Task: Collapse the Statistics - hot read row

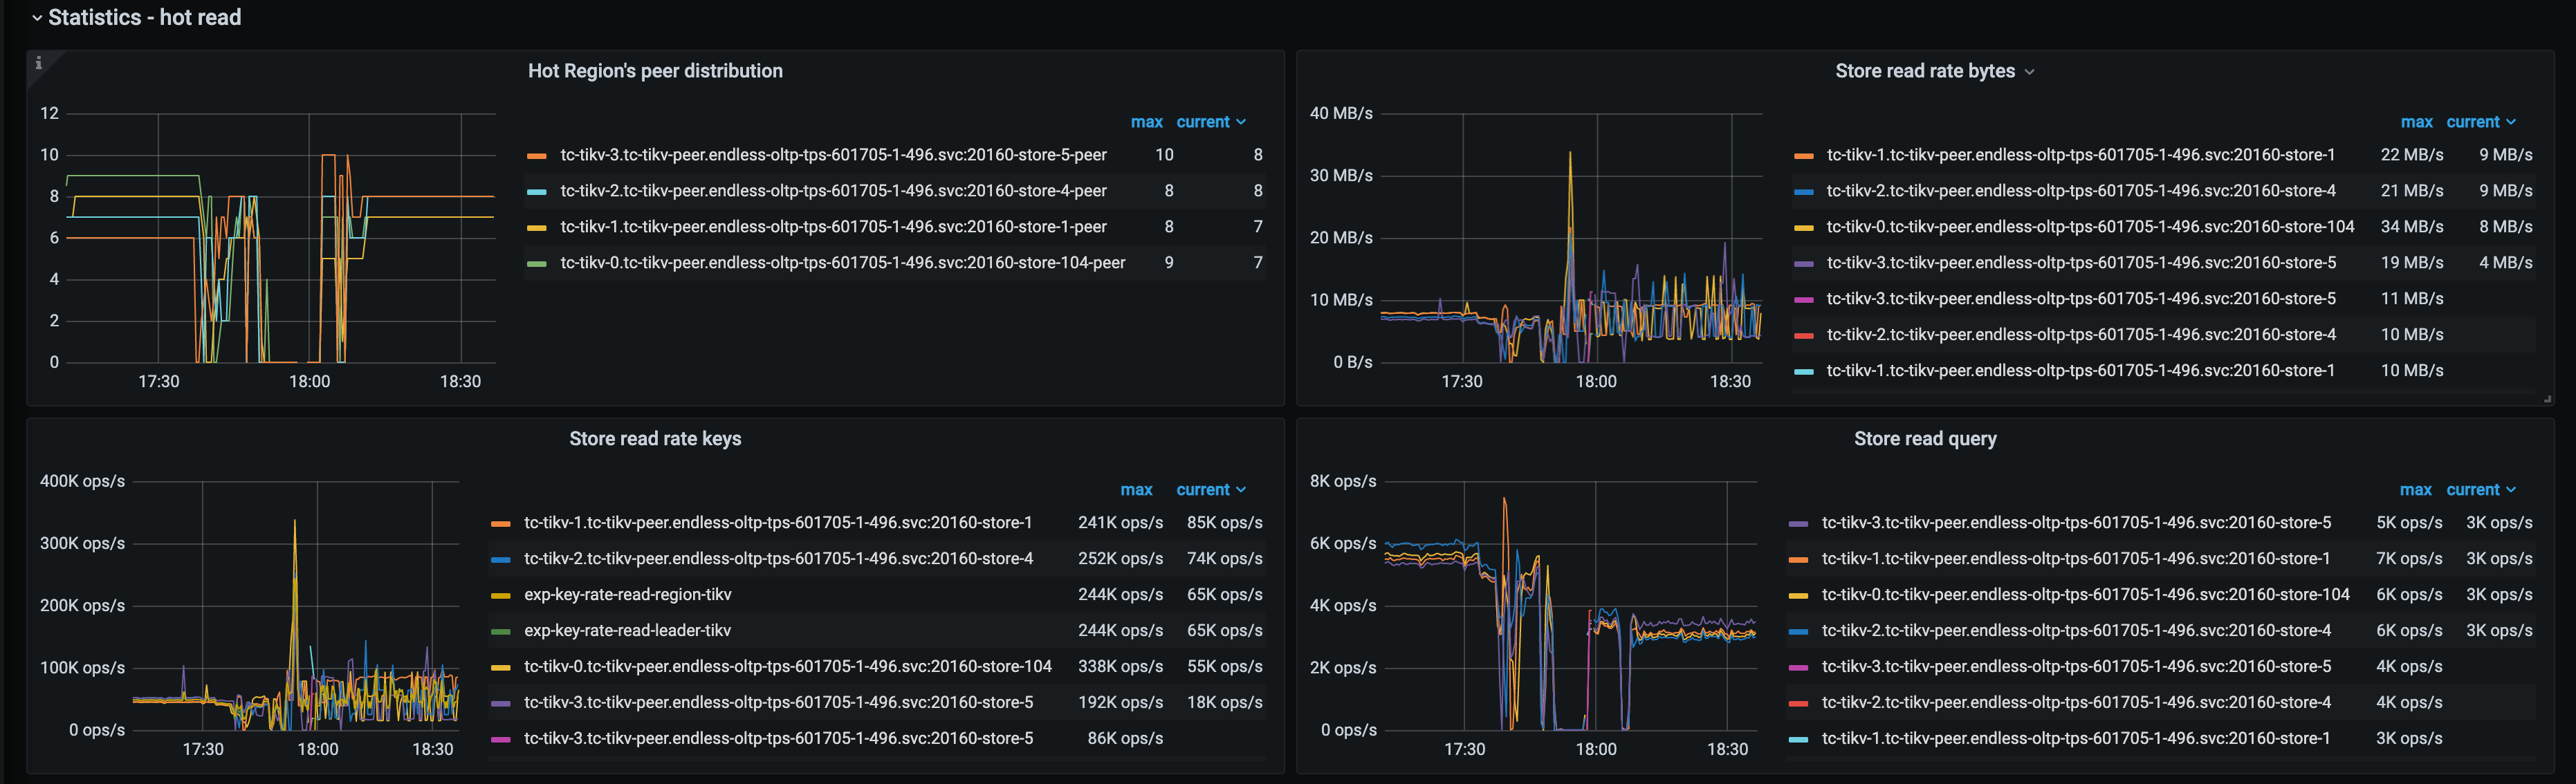Action: click(x=37, y=17)
